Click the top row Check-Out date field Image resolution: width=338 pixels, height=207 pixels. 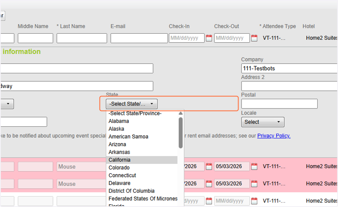pos(232,38)
